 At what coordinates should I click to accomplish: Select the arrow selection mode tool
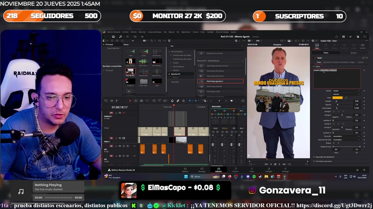[x=130, y=101]
